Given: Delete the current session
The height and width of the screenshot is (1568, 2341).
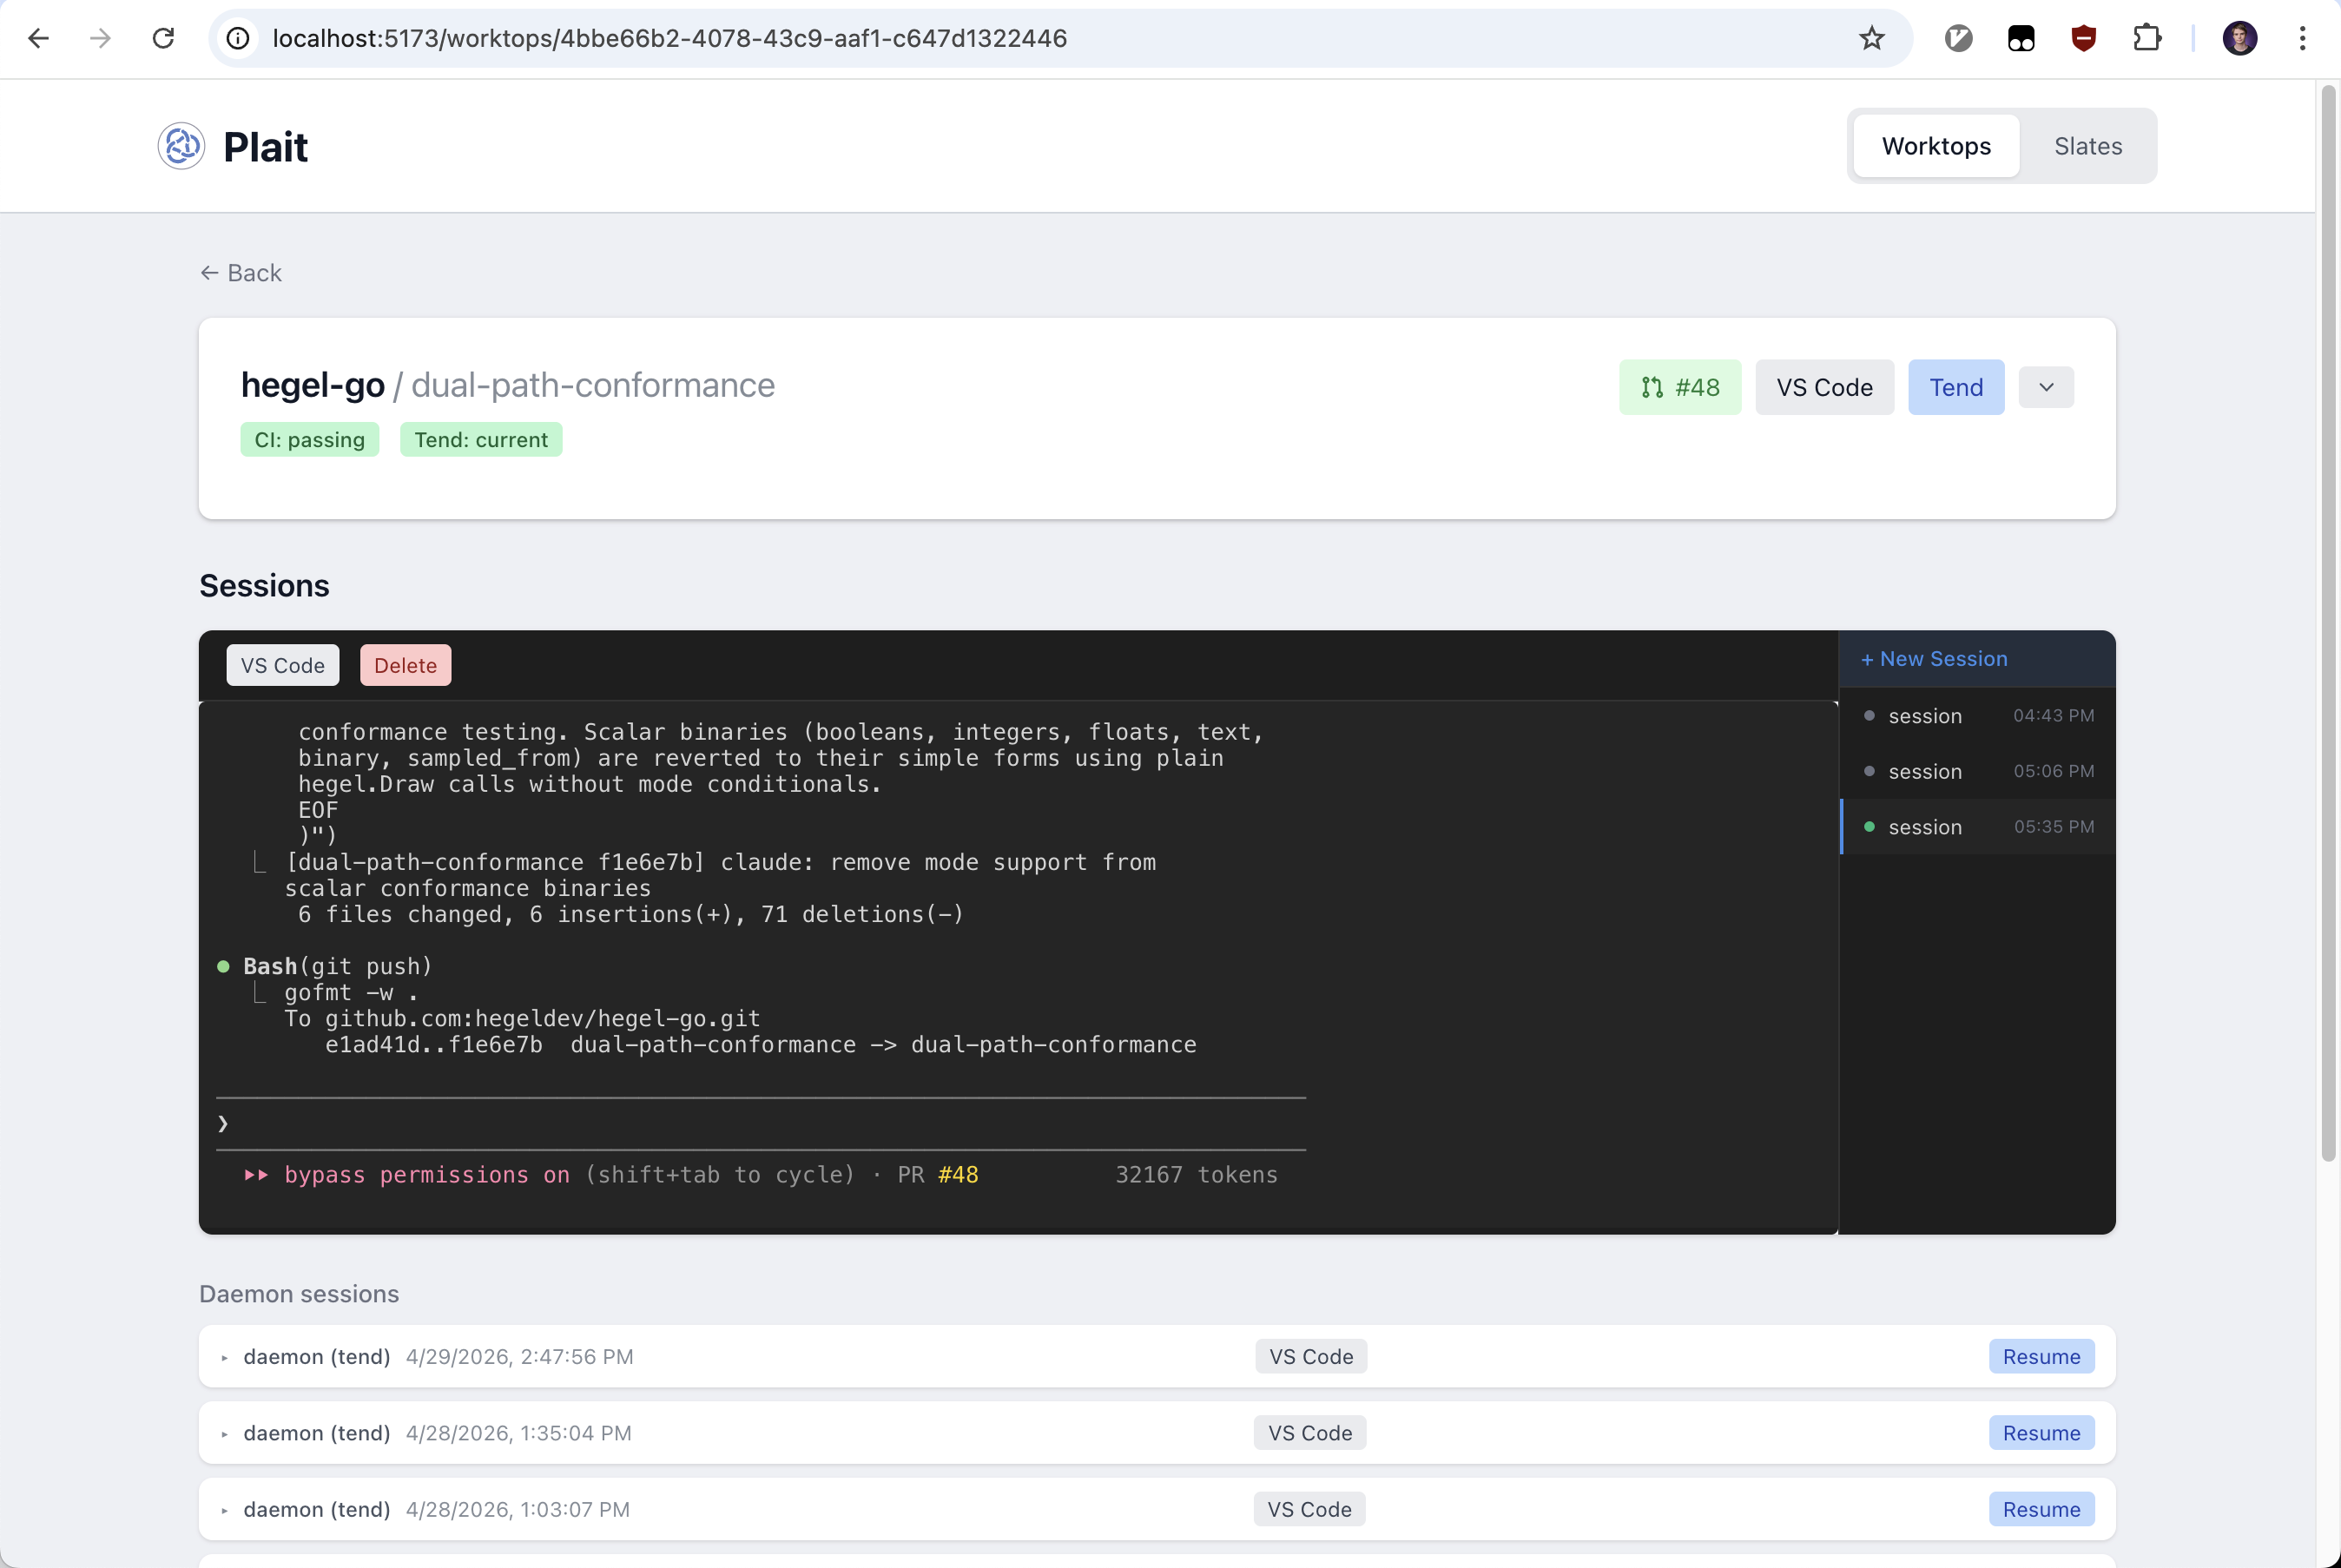Looking at the screenshot, I should [405, 666].
